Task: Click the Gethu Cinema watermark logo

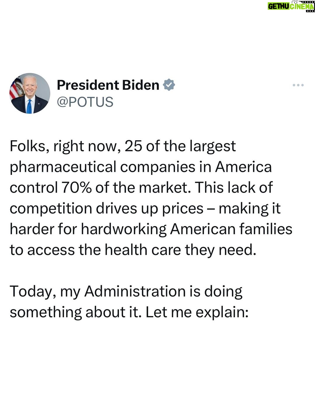Action: coord(291,6)
